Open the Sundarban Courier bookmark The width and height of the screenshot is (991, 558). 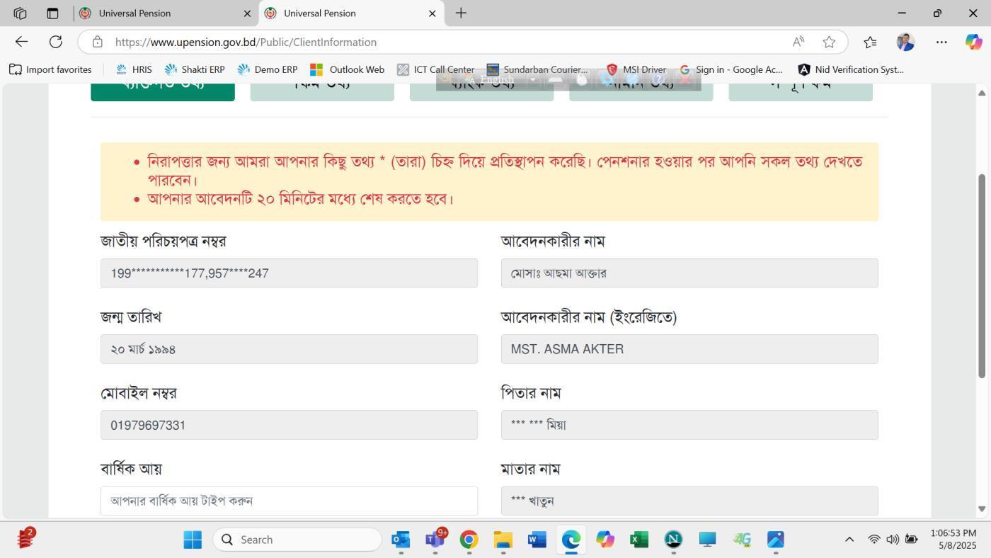tap(537, 69)
